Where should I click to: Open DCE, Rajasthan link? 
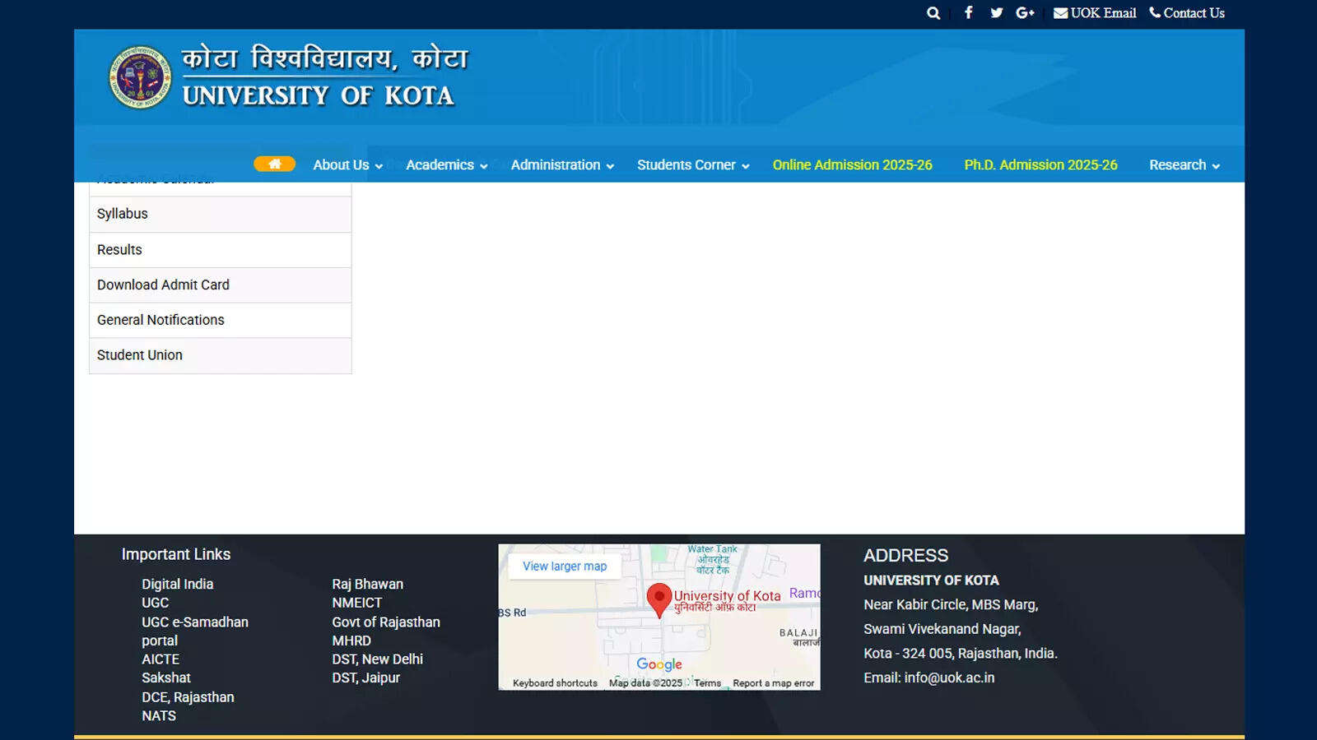coord(188,697)
